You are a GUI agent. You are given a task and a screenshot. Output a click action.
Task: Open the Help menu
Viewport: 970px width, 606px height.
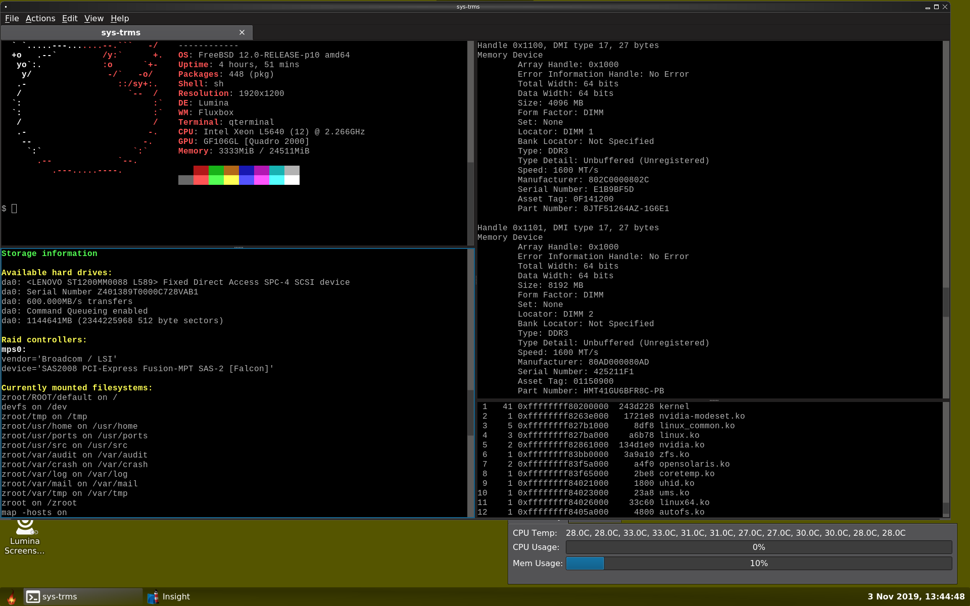[x=120, y=18]
